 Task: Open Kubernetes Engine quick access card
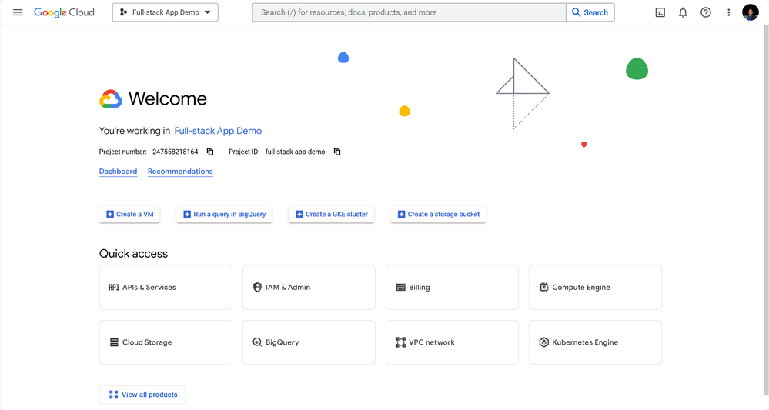tap(595, 342)
